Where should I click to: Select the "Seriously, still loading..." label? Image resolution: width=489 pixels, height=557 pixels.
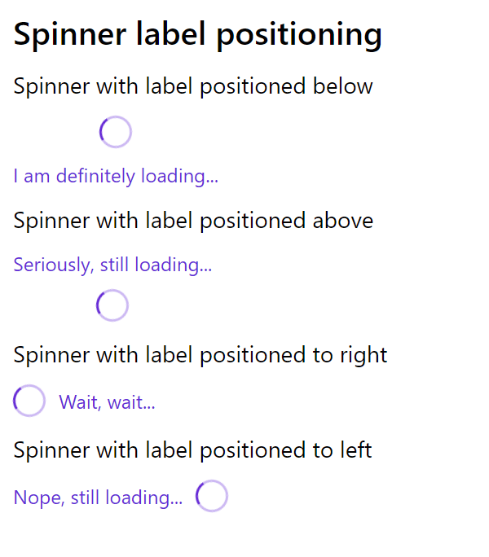112,265
